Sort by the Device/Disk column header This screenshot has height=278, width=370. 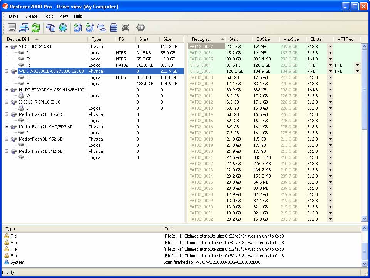(x=45, y=39)
